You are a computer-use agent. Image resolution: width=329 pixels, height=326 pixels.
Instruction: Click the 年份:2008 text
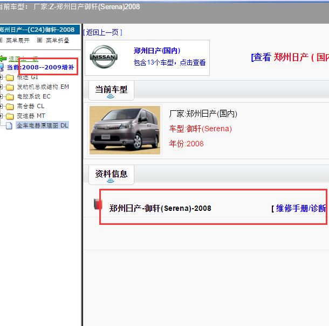point(186,144)
